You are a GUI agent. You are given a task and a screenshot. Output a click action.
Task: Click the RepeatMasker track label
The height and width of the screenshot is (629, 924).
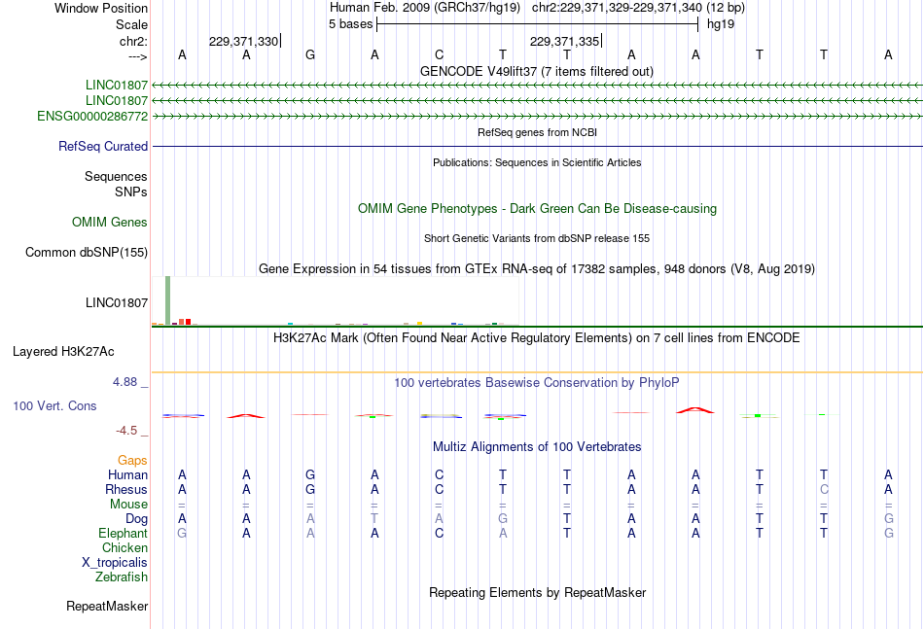coord(107,606)
